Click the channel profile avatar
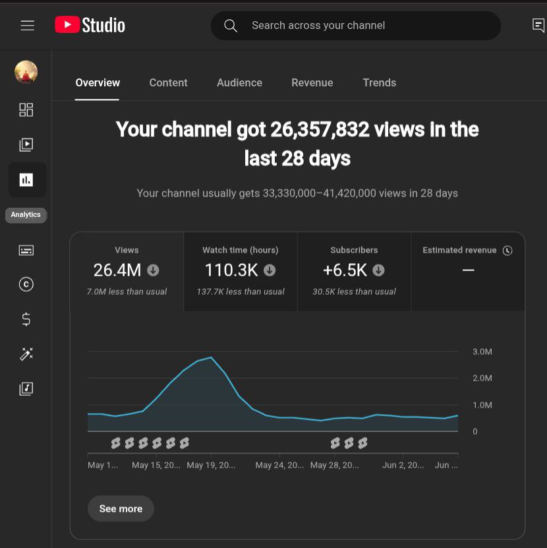The height and width of the screenshot is (548, 547). click(26, 72)
